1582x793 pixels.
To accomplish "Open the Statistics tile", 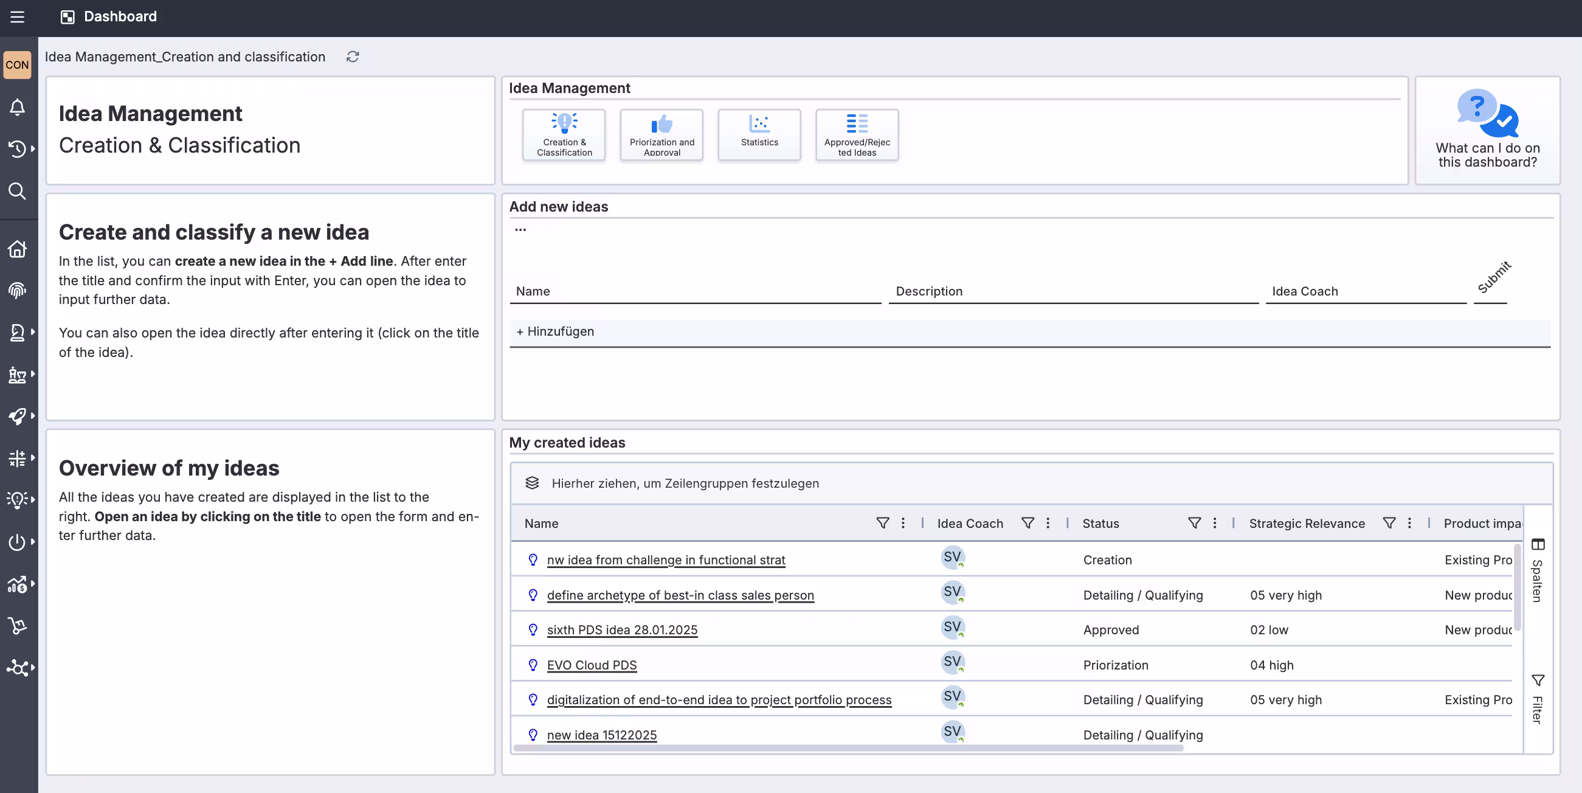I will tap(759, 134).
